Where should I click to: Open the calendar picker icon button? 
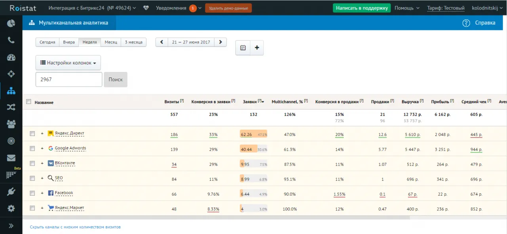243,48
